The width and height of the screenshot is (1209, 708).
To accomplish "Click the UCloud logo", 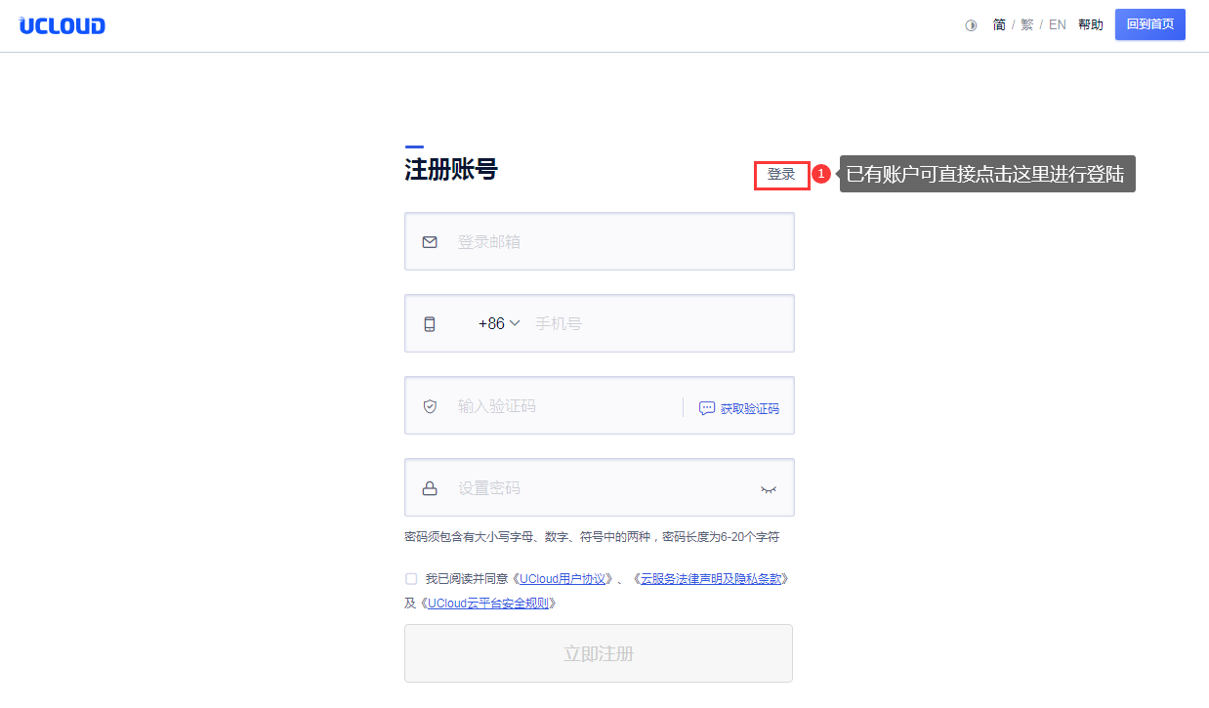I will tap(62, 25).
